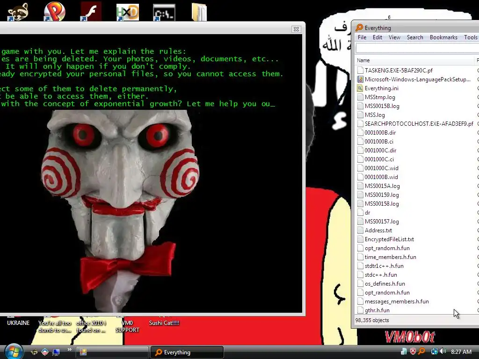Select os_defines.h.fun in results

(x=385, y=284)
